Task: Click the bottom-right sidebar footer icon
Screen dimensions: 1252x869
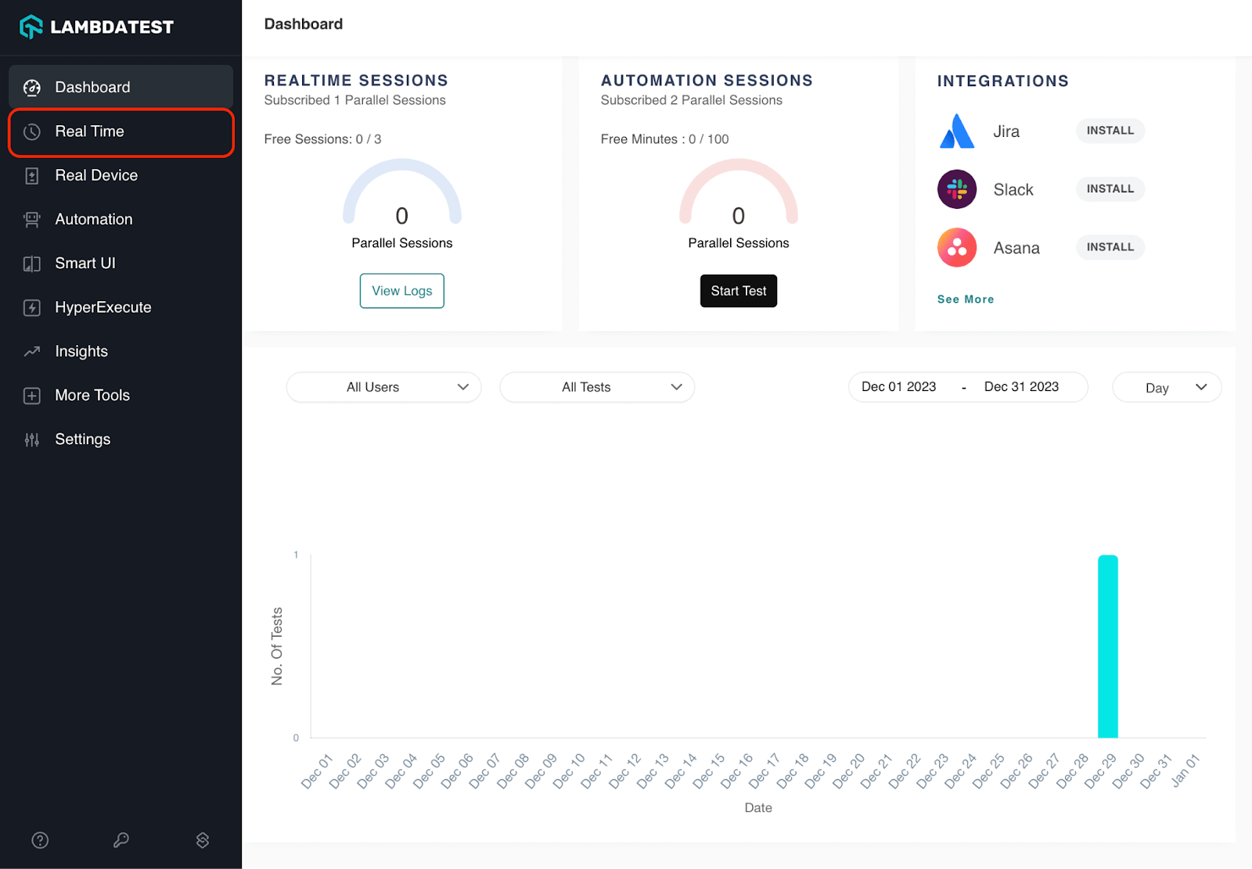Action: coord(203,840)
